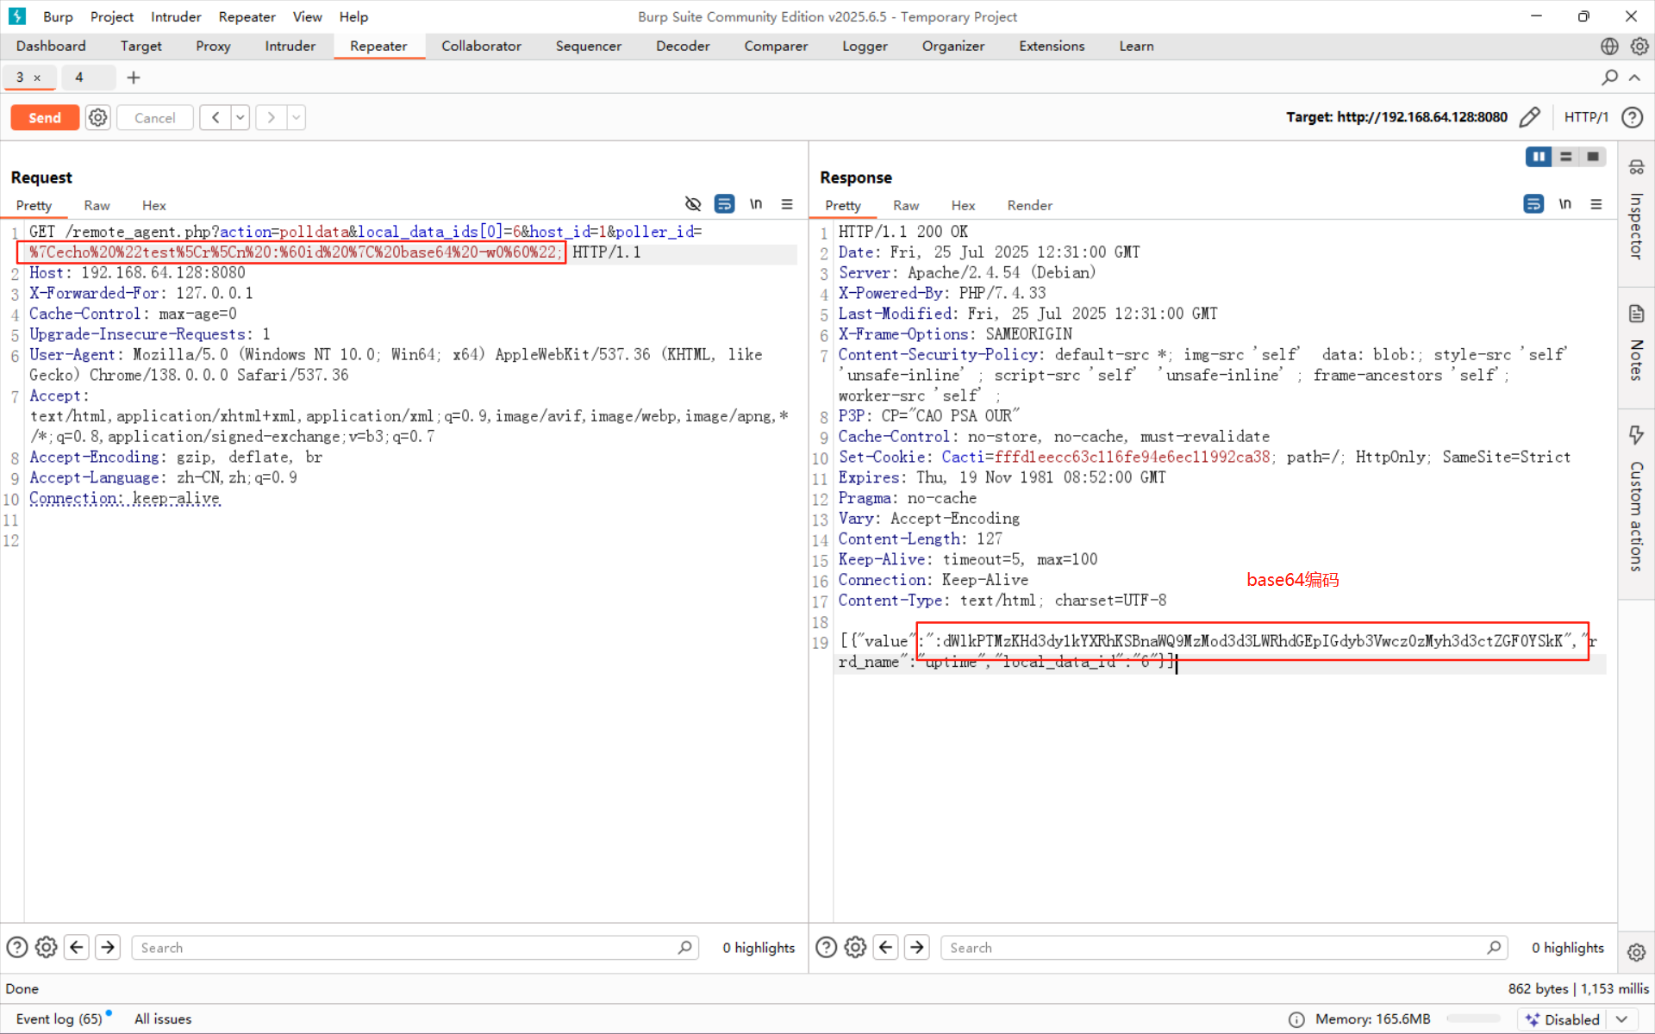The image size is (1655, 1034).
Task: Click the Burp Suite logo icon
Action: tap(17, 16)
